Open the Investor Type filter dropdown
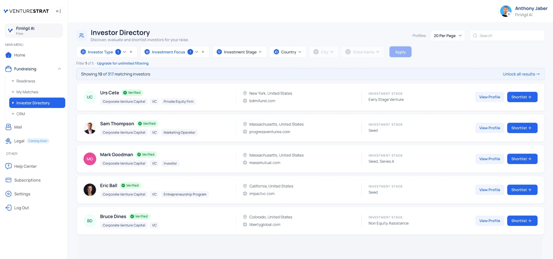 [124, 52]
